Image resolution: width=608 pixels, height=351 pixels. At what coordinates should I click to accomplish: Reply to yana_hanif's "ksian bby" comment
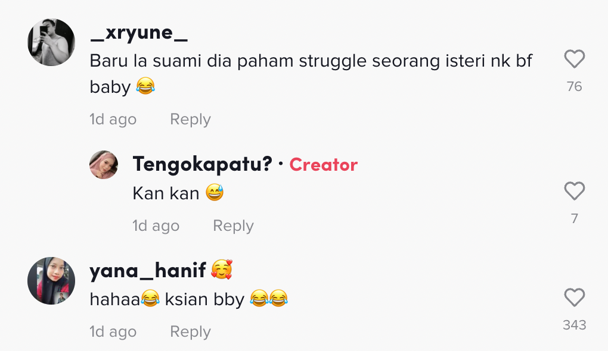click(190, 332)
